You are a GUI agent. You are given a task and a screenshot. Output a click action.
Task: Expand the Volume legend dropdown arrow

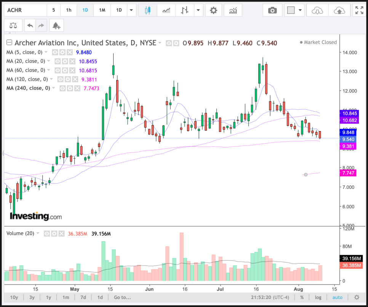(x=38, y=233)
